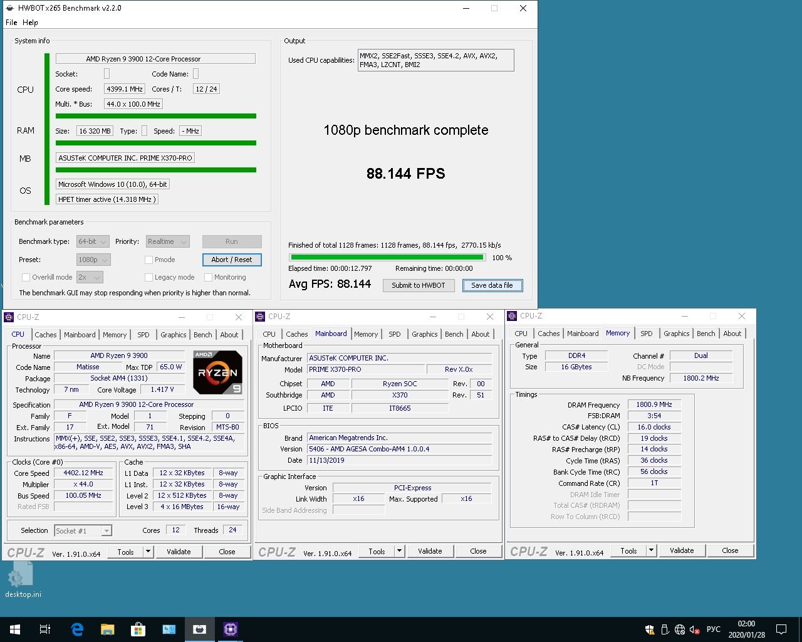The image size is (802, 642).
Task: Click Close in the CPU-Z Memory window
Action: (x=730, y=550)
